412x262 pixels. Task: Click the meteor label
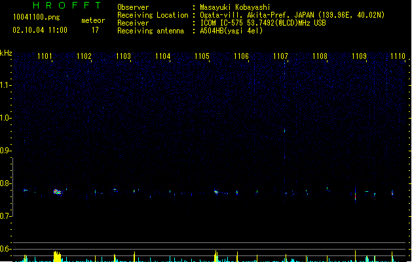click(93, 20)
